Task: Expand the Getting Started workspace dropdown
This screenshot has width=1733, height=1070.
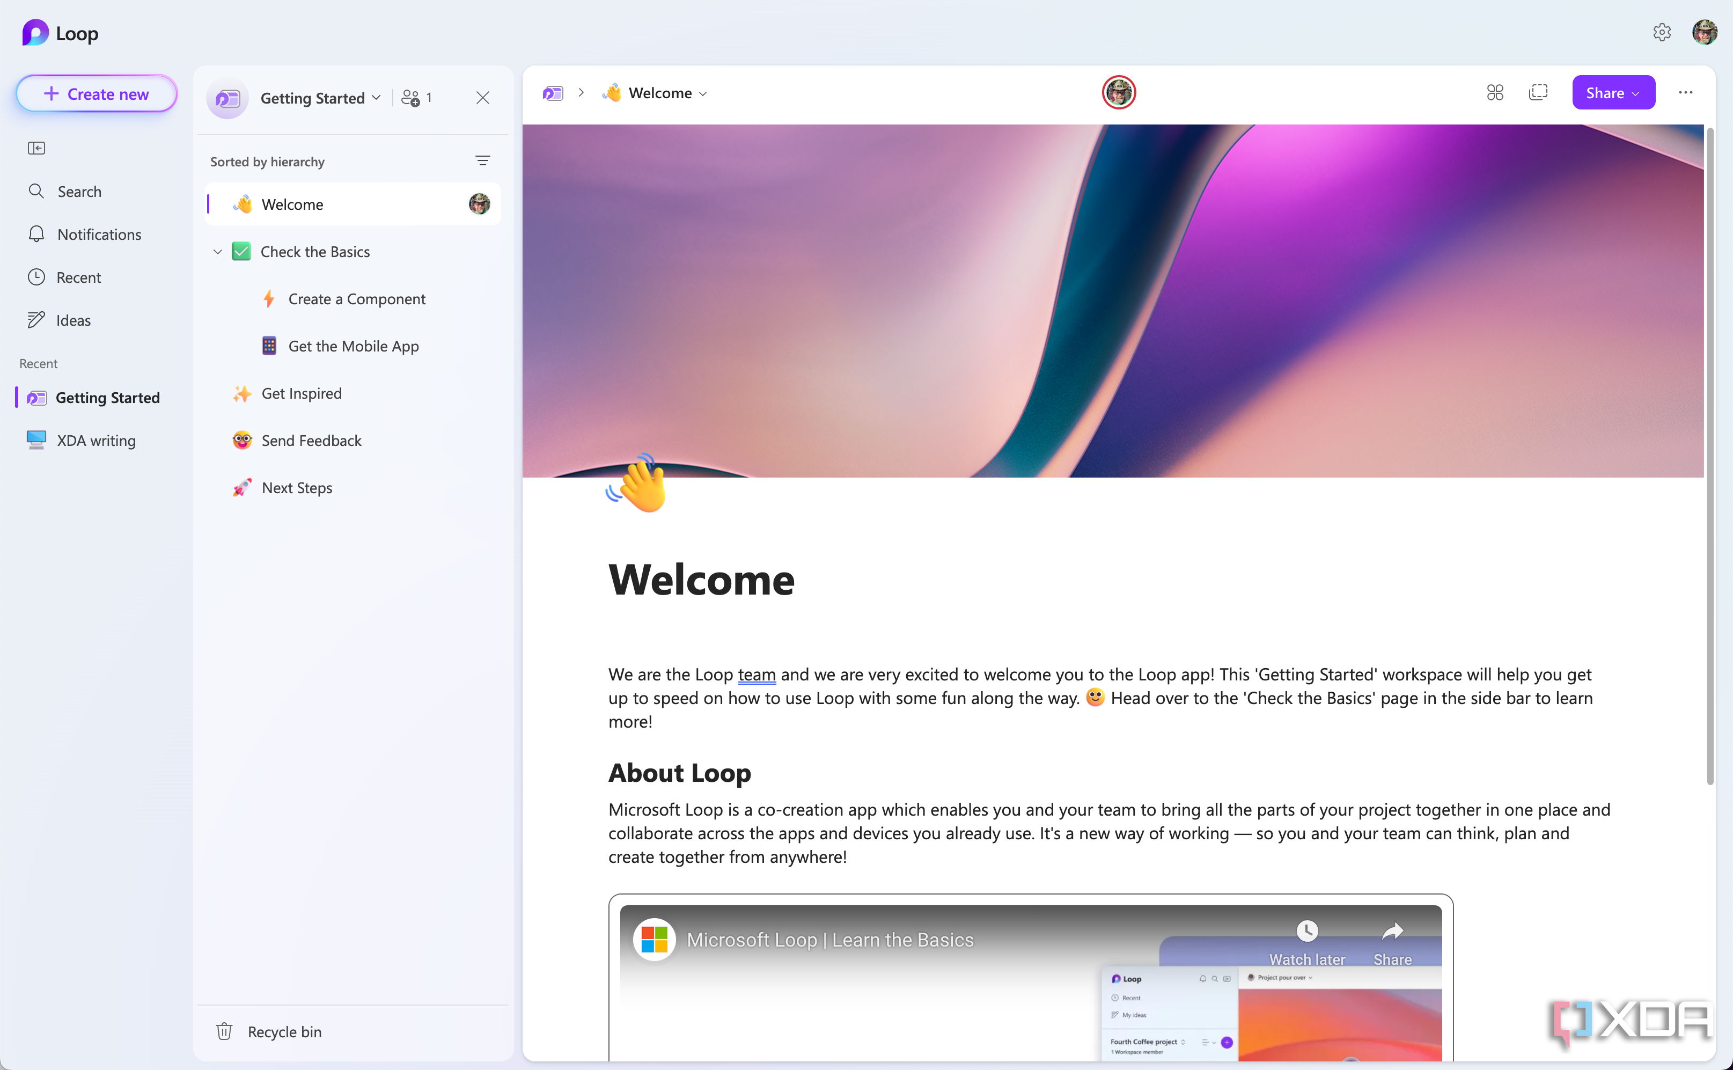Action: pyautogui.click(x=376, y=98)
